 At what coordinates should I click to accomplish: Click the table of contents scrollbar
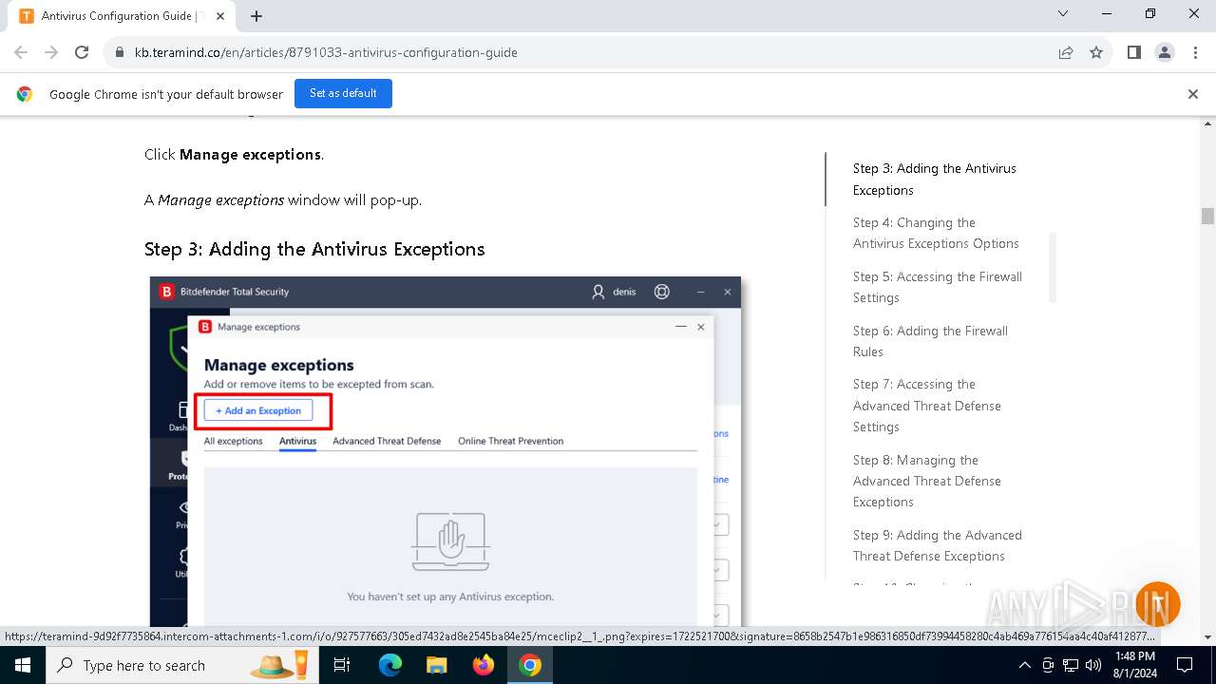point(1052,266)
